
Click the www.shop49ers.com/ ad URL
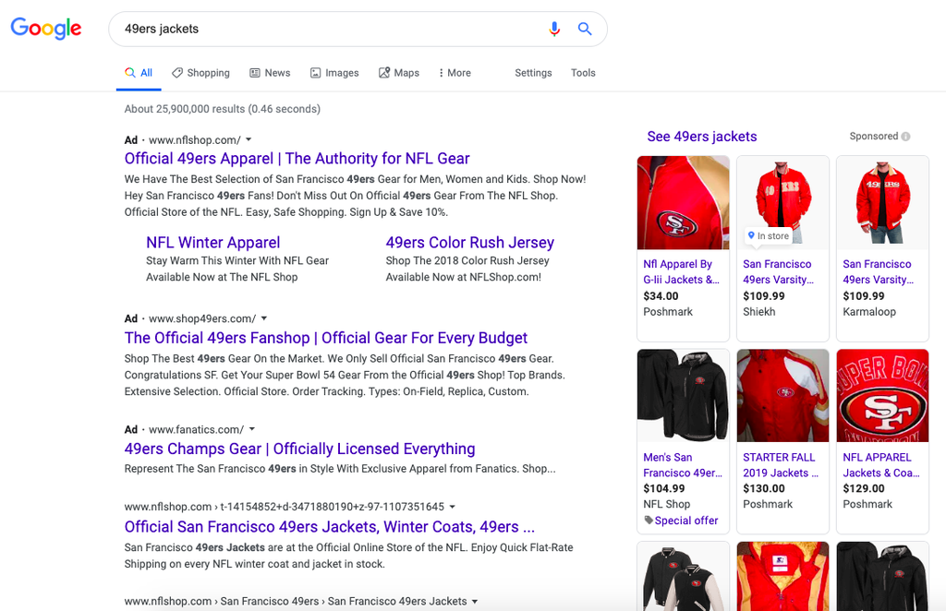point(202,318)
